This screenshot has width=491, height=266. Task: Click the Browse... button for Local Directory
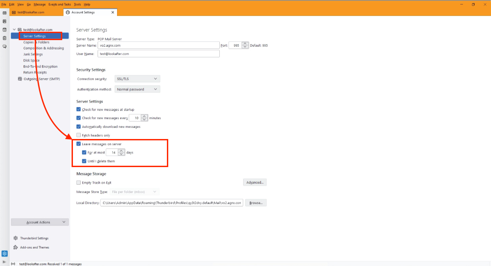pyautogui.click(x=256, y=203)
